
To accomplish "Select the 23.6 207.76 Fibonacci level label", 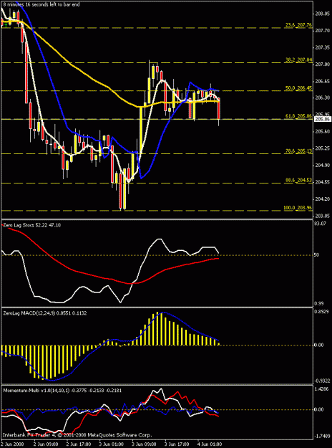I will tap(298, 25).
